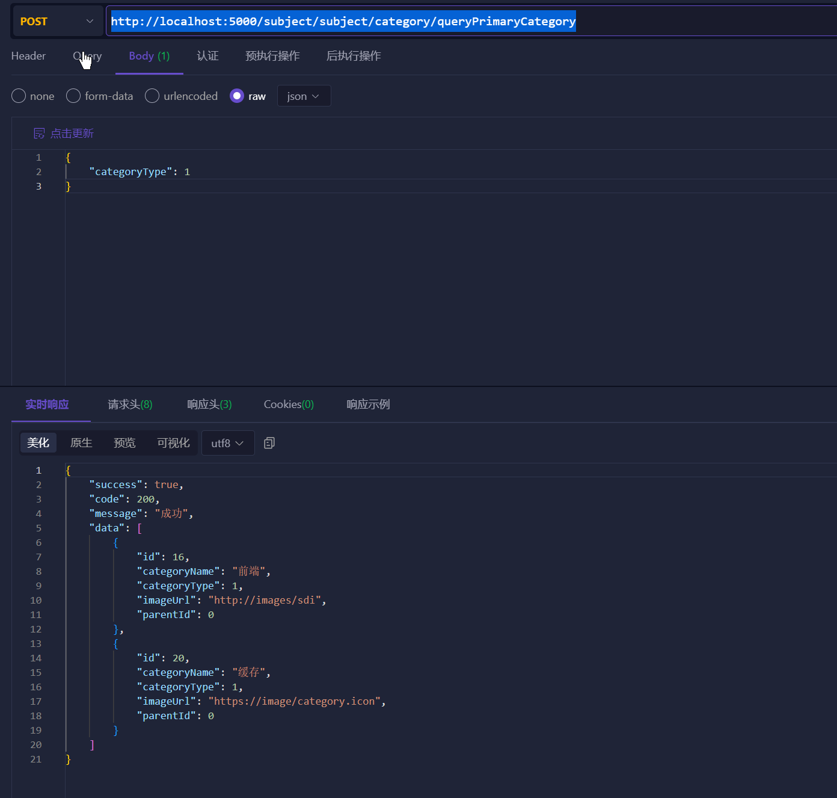Screen dimensions: 837x798
Task: Open the 认证 tab
Action: (207, 56)
